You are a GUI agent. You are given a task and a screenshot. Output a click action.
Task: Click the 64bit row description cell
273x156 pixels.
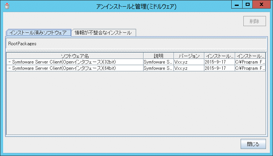click(x=158, y=68)
